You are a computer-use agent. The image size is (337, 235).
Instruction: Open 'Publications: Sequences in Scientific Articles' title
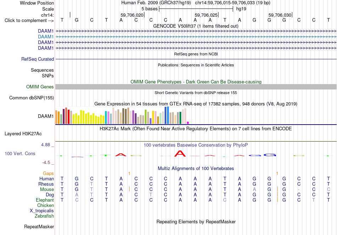coord(196,65)
